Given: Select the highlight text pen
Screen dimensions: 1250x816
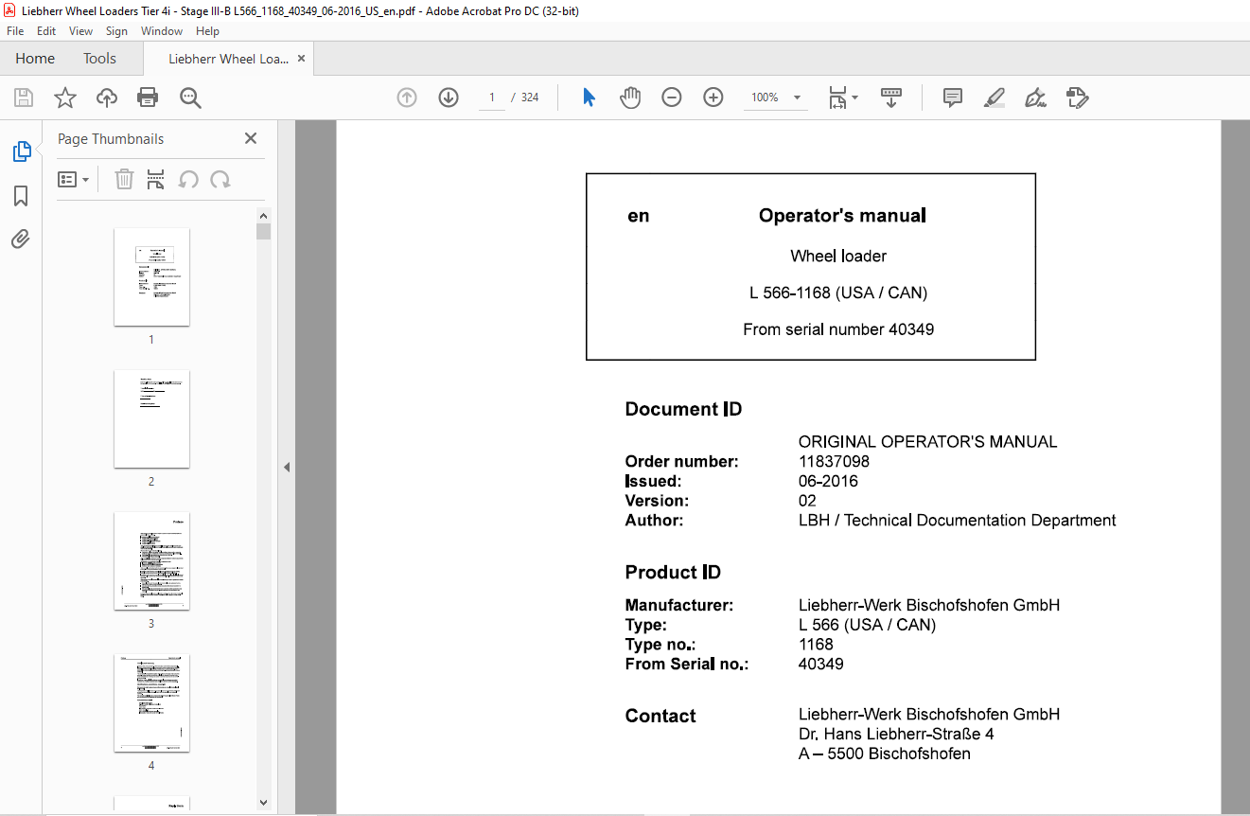Looking at the screenshot, I should pyautogui.click(x=995, y=98).
